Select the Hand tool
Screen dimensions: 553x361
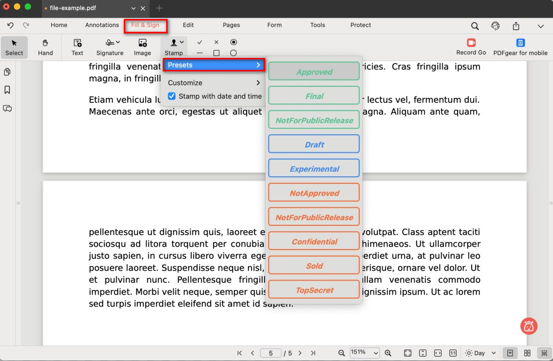[45, 46]
